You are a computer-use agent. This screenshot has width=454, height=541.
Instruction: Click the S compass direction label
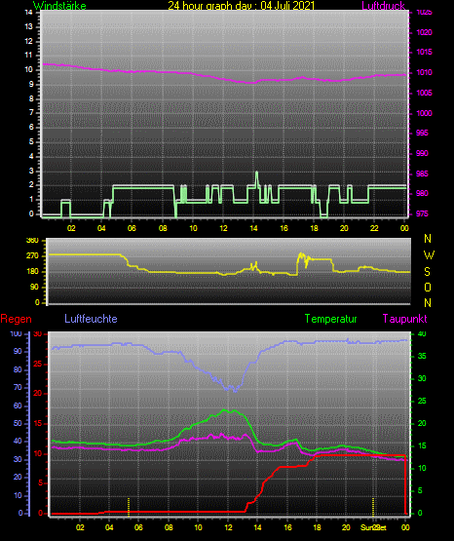click(x=427, y=272)
